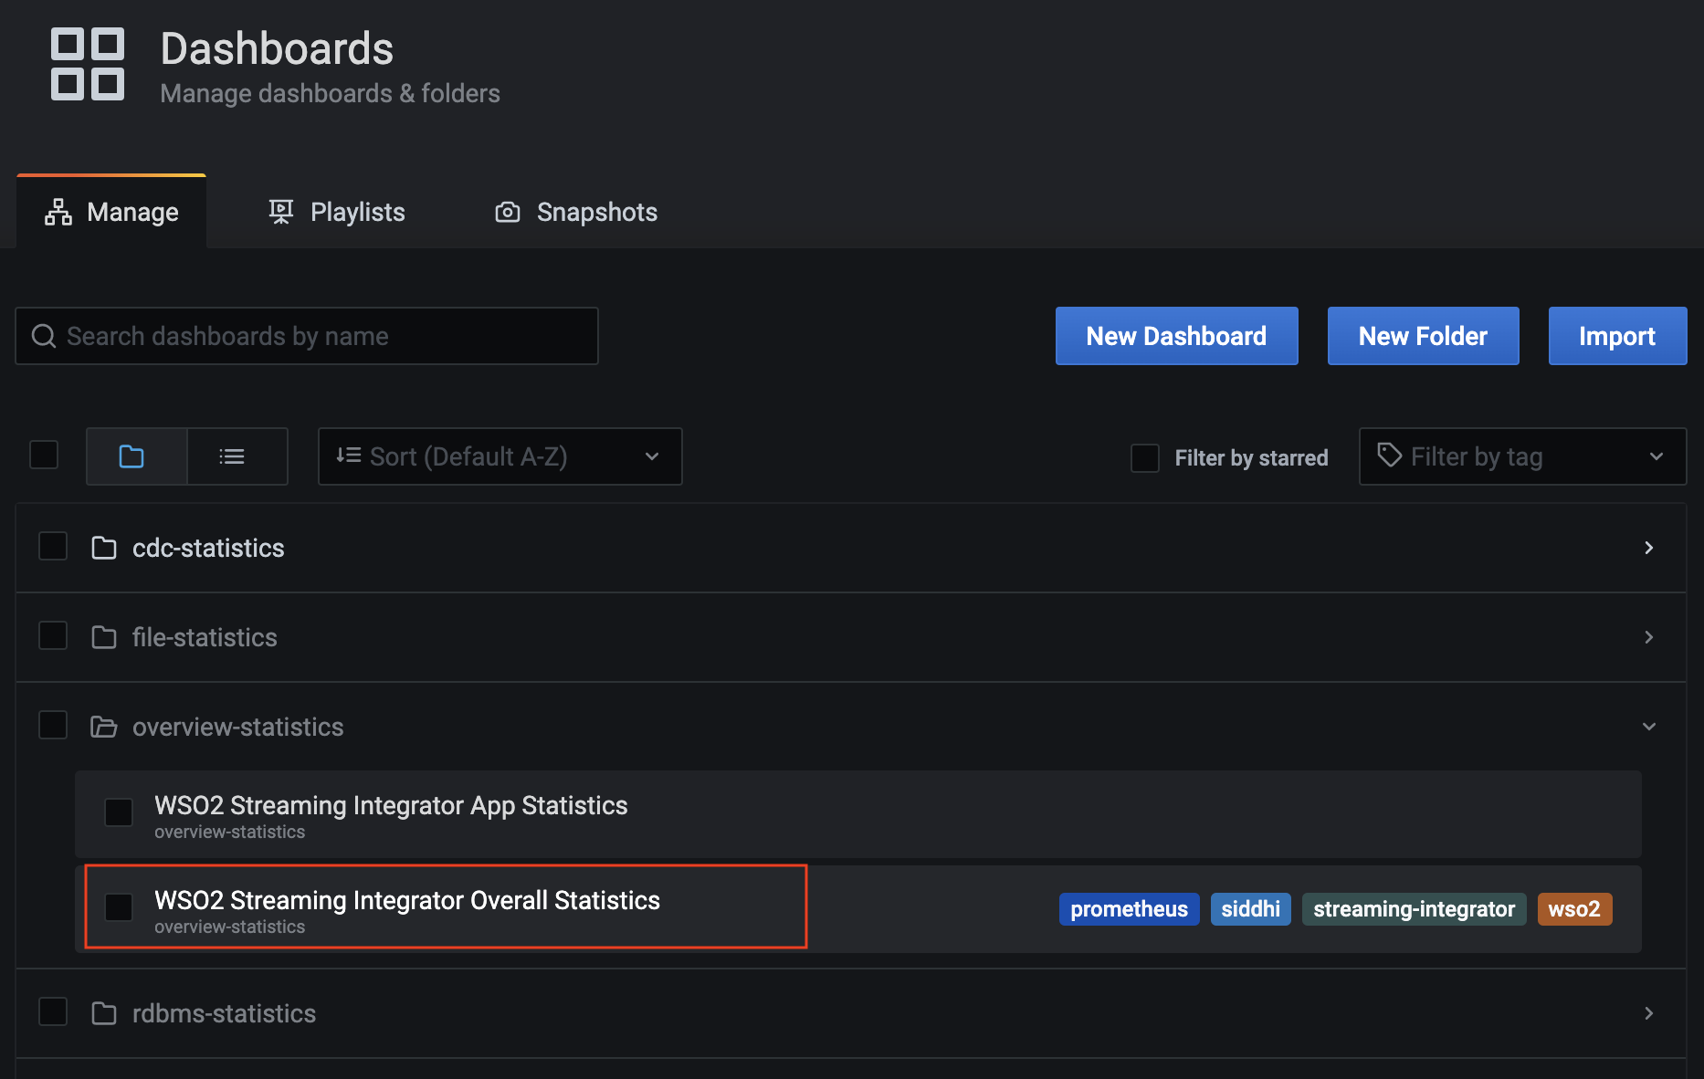The image size is (1704, 1079).
Task: Click the Import button
Action: tap(1617, 336)
